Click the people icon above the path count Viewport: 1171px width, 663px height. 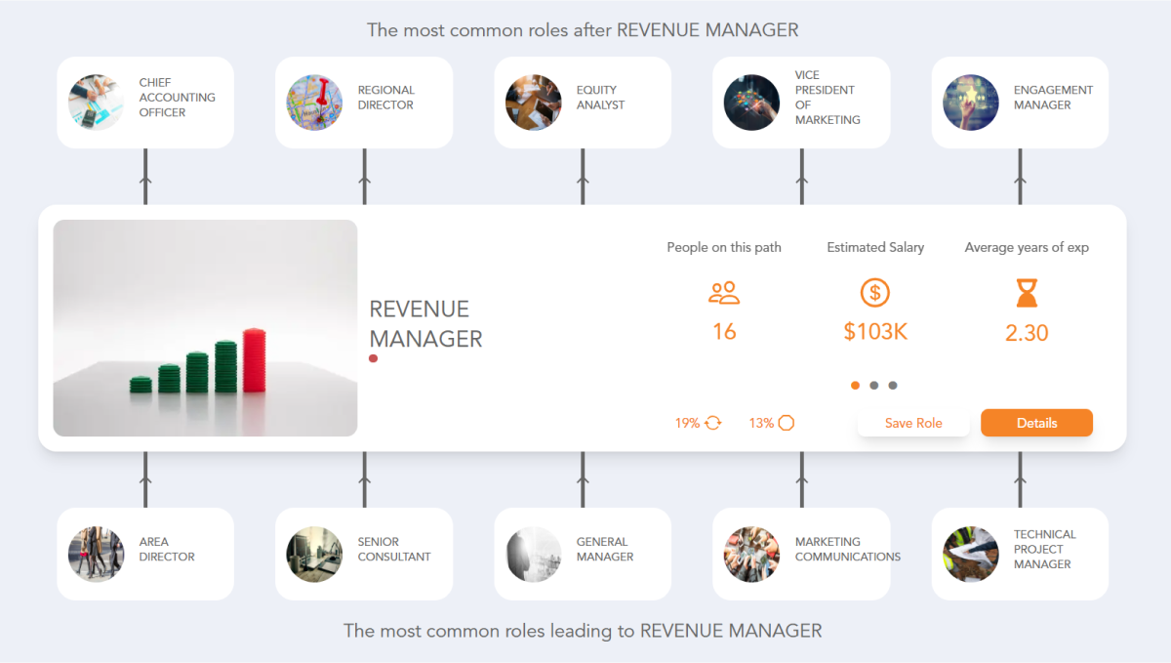(724, 293)
